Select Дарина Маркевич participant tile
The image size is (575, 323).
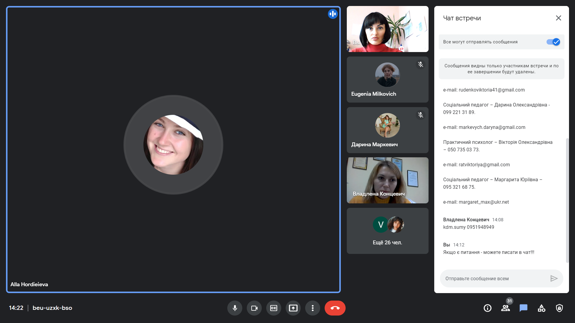[388, 130]
